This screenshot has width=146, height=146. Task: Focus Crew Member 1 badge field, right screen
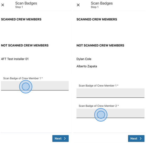point(111,93)
